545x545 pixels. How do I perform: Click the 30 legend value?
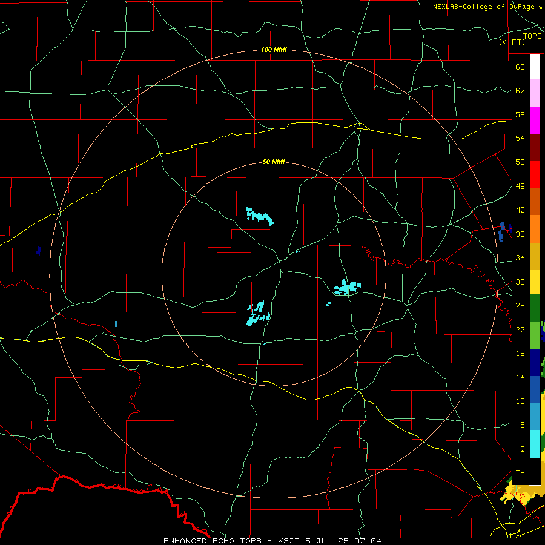coord(520,282)
